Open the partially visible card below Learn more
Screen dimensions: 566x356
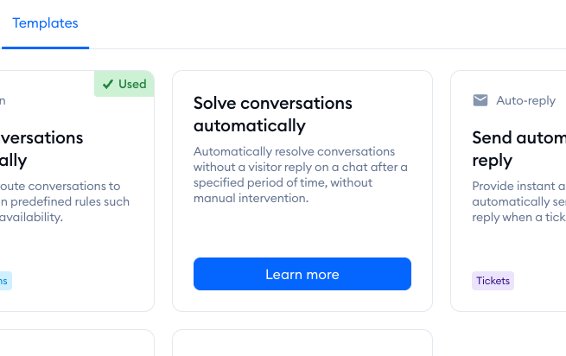tap(302, 343)
